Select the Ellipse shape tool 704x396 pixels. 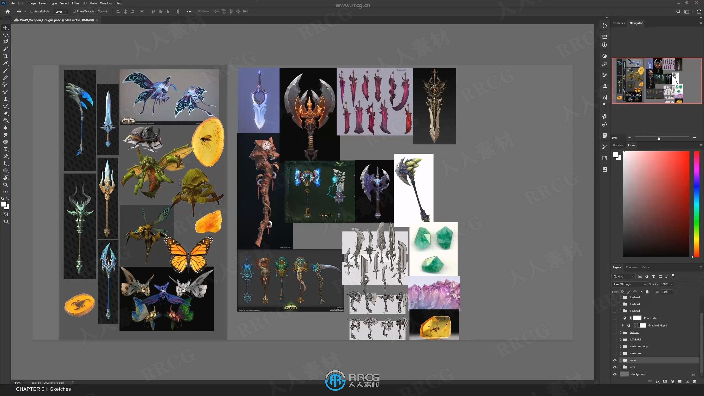pos(5,170)
